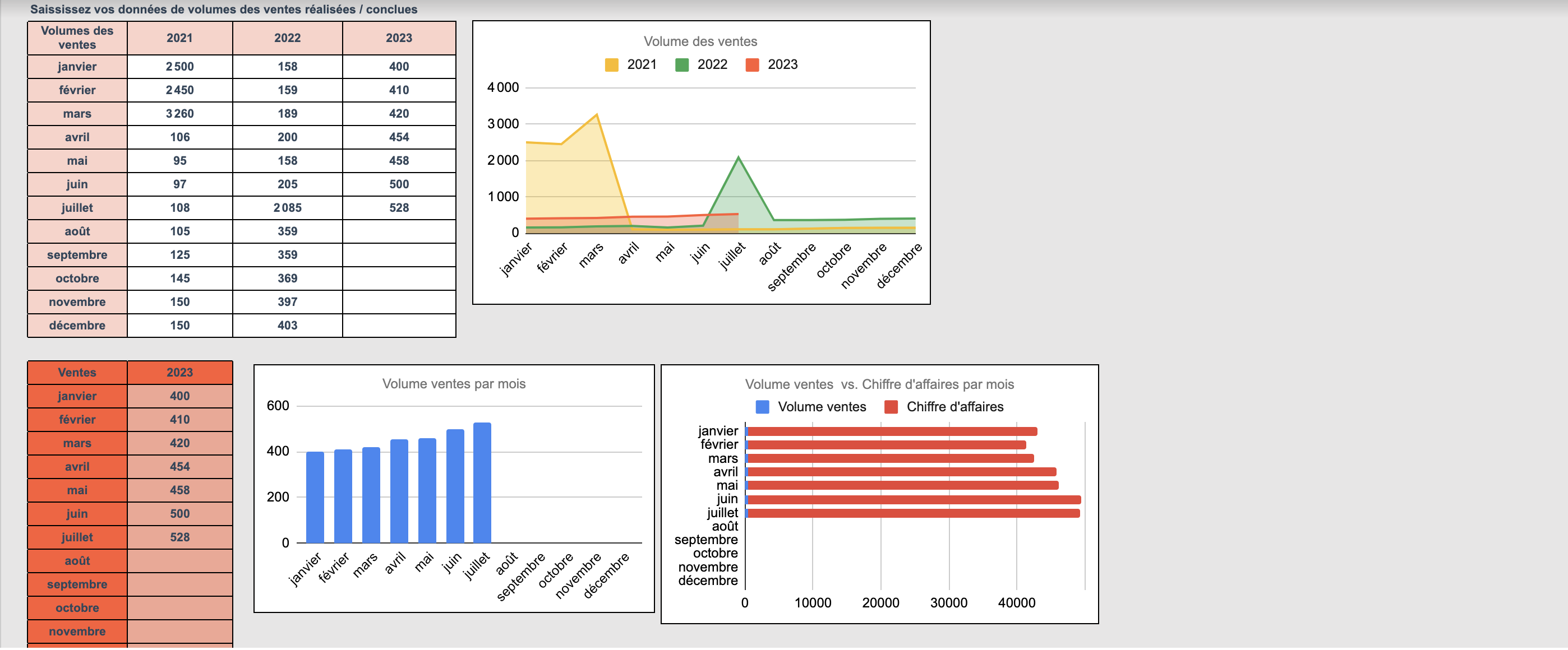This screenshot has width=1568, height=650.
Task: Click the Volume des ventes chart title
Action: pyautogui.click(x=700, y=41)
